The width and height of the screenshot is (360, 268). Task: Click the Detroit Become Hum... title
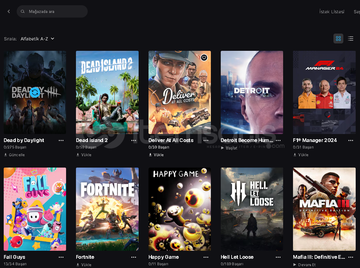pos(247,140)
